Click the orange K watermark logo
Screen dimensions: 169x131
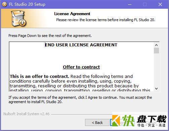[x=116, y=121]
